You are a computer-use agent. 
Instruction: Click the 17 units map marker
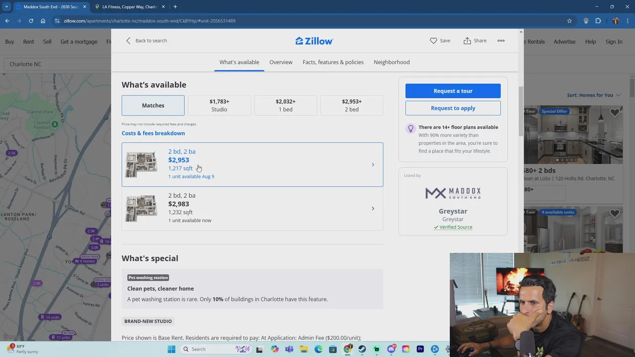coord(61,337)
